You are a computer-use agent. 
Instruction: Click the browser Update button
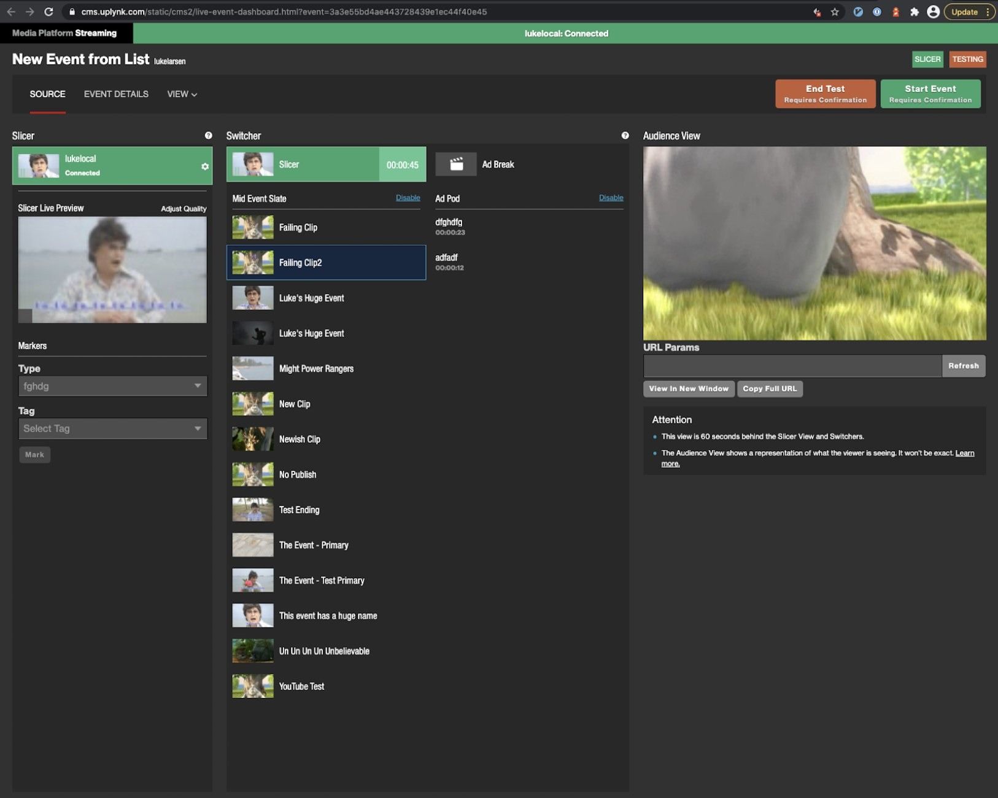pyautogui.click(x=969, y=12)
